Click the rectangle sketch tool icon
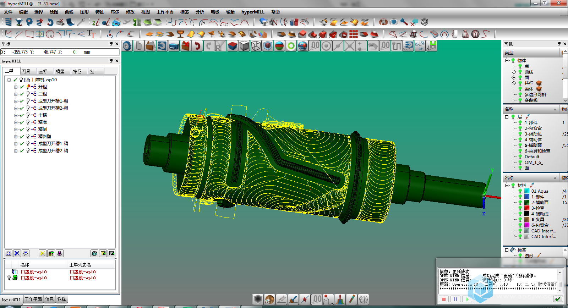This screenshot has width=568, height=308. point(29,34)
